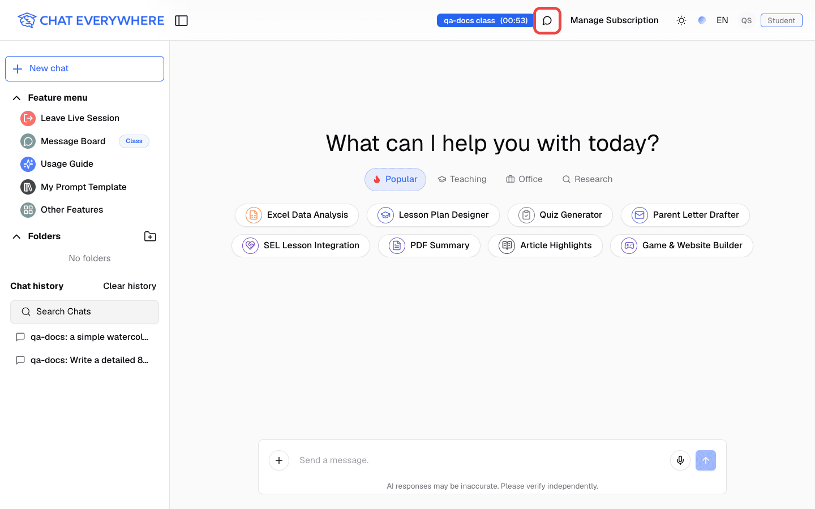Image resolution: width=815 pixels, height=509 pixels.
Task: Toggle the sidebar panel icon
Action: tap(181, 20)
